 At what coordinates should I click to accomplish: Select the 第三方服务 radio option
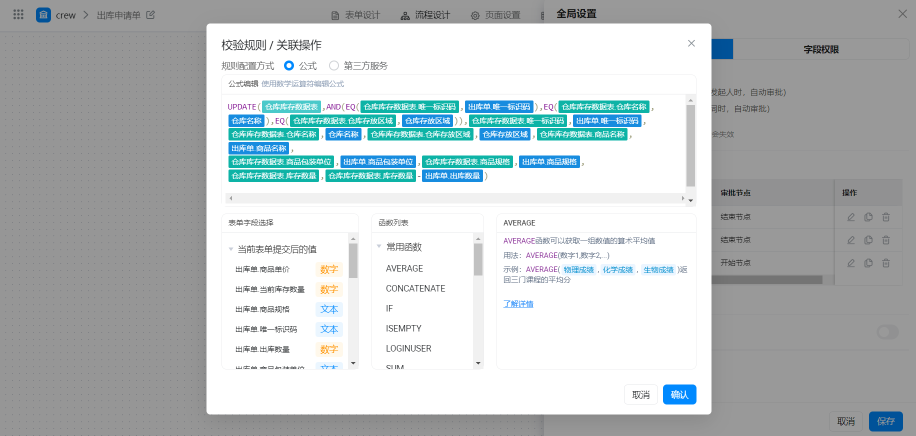pyautogui.click(x=334, y=65)
